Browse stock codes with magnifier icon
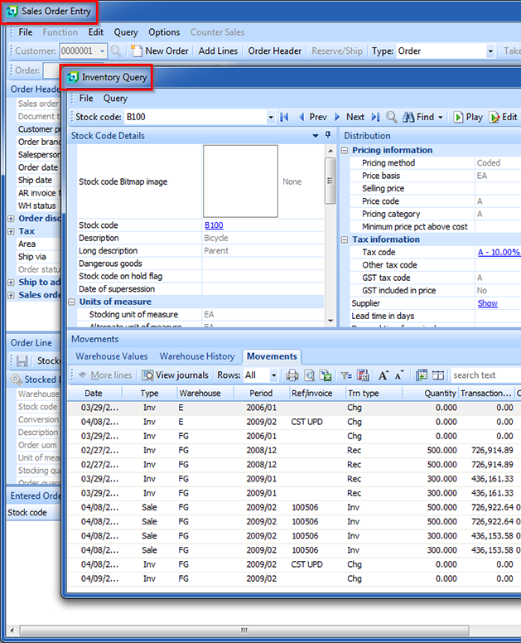The width and height of the screenshot is (521, 643). tap(392, 118)
